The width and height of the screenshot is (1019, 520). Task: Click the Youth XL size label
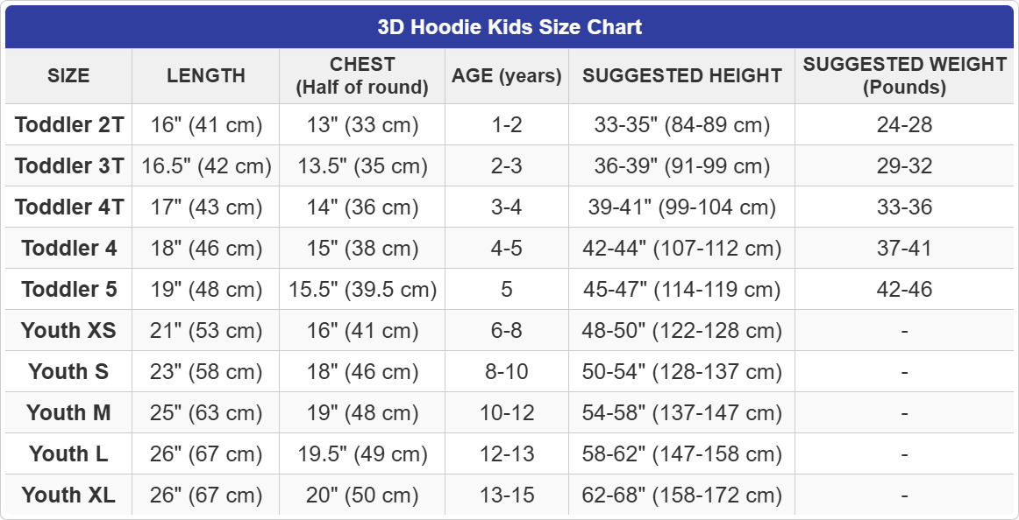[69, 495]
